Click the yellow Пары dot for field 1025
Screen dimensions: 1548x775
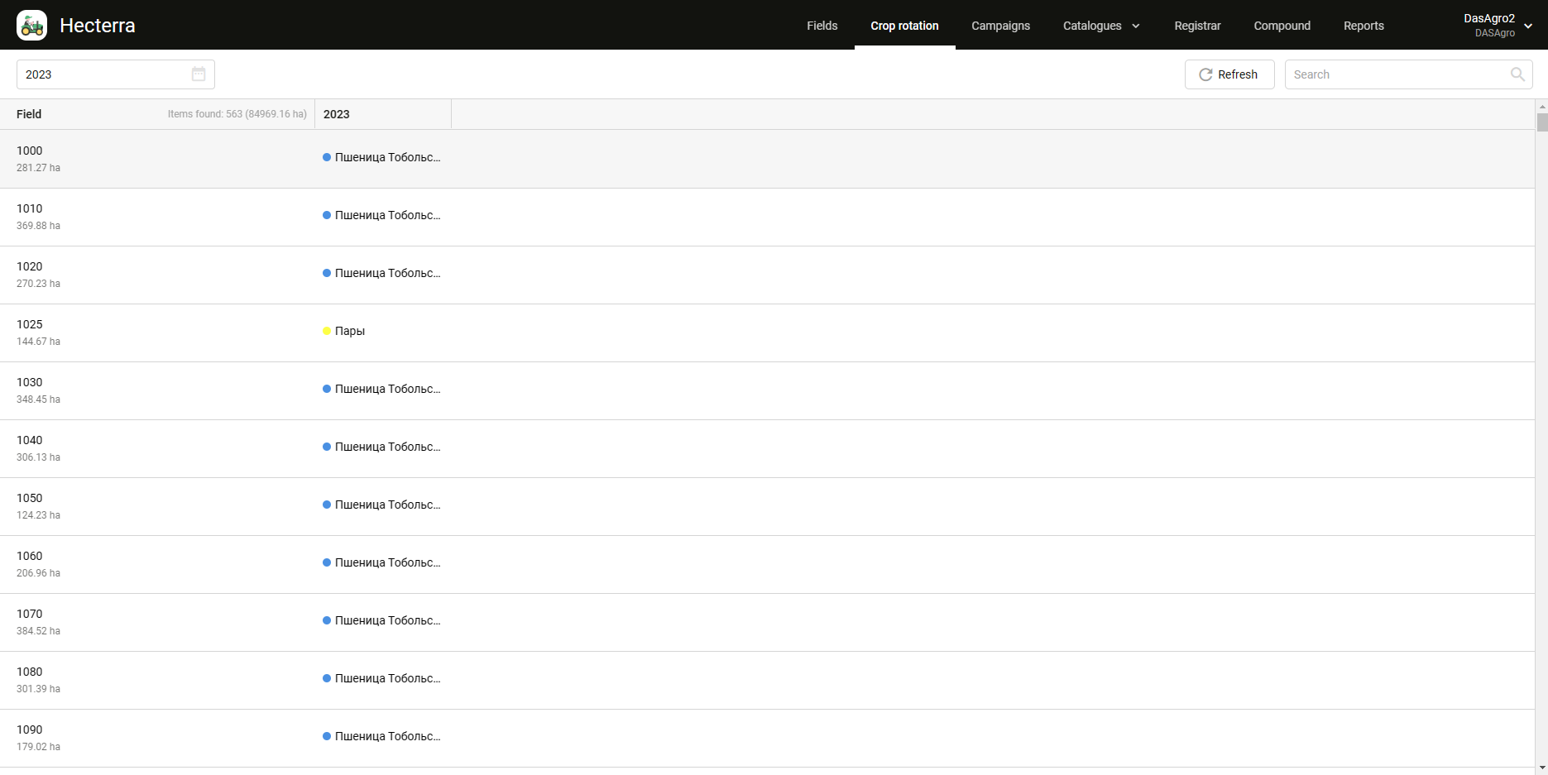tap(327, 331)
